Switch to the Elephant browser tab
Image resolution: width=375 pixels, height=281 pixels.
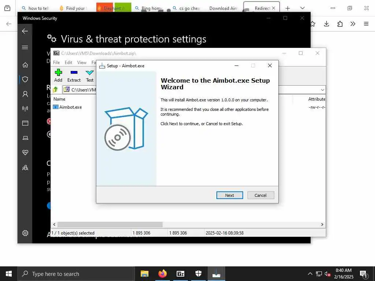(x=114, y=8)
